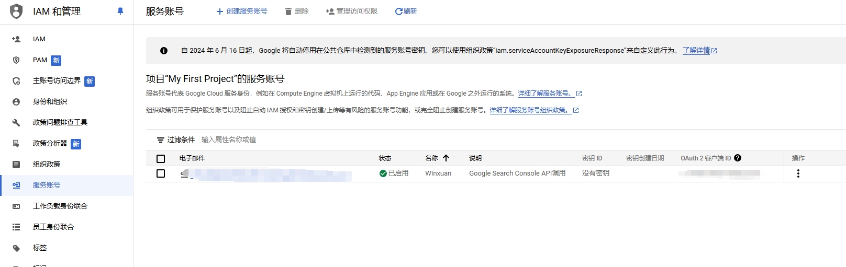Click the service account icon in email cell
Screen dimensions: 846x267
coord(184,173)
